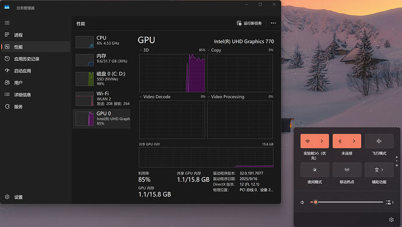402x227 pixels.
Task: Click the Intel(R) UHD Graphics 770 title
Action: (244, 41)
